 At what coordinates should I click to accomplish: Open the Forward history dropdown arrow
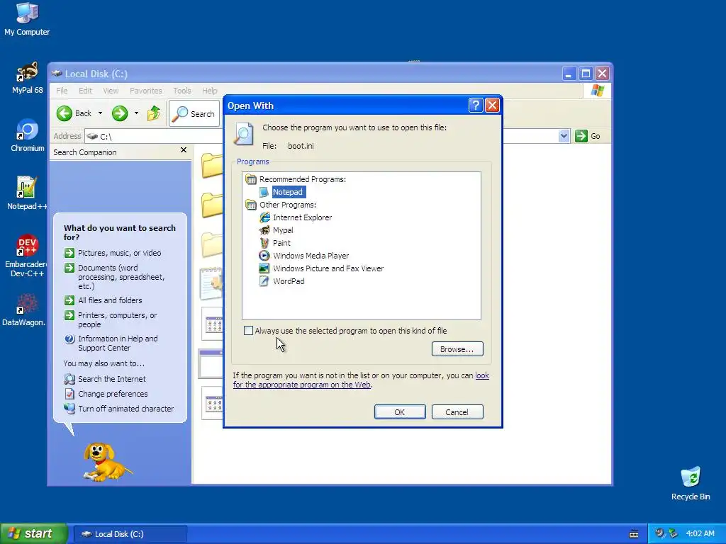pos(136,113)
